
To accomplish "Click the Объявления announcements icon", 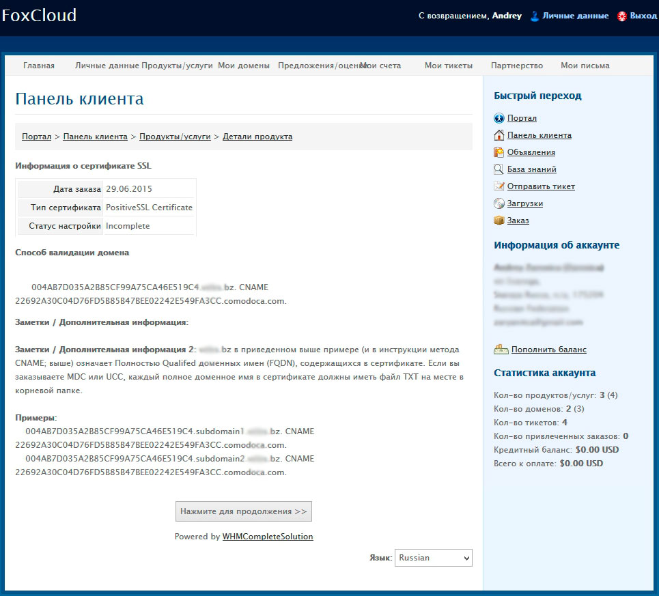I will click(499, 152).
